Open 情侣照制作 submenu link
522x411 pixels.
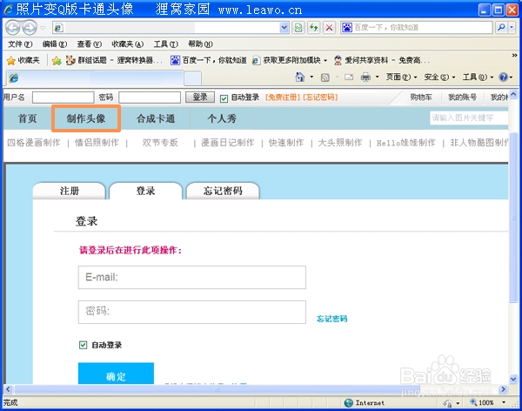pos(97,143)
